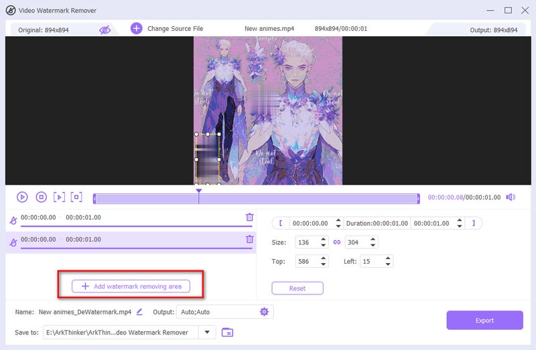Open output settings gear icon
Viewport: 536px width, 350px height.
(264, 312)
